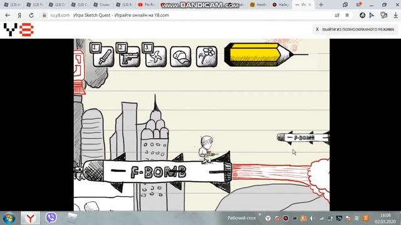
Task: Exit fullscreen mode with the X button
Action: pos(355,29)
